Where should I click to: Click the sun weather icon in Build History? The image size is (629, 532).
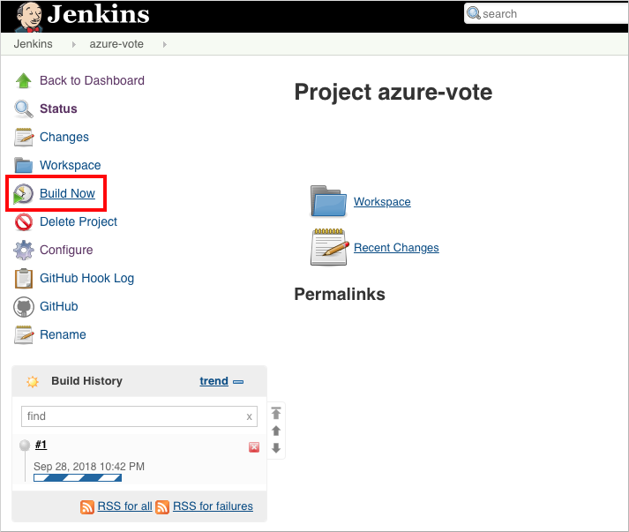(x=33, y=381)
